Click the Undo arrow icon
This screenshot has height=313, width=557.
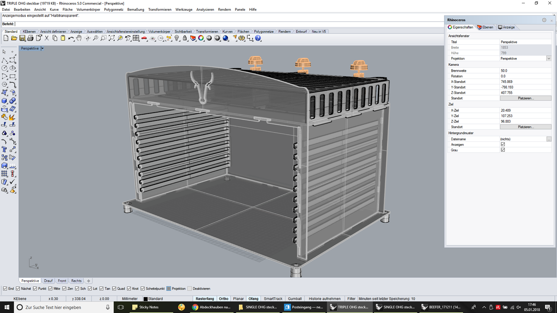[x=71, y=38]
